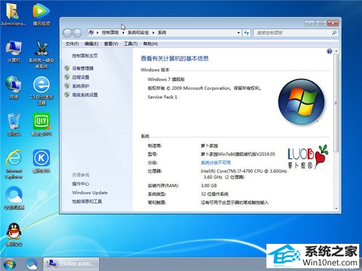Click the Windows 7 旗舰版 edition text
The height and width of the screenshot is (271, 362).
[x=166, y=79]
